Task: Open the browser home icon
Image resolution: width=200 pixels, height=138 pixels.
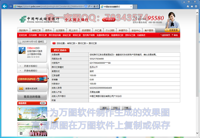Action: 187,6
